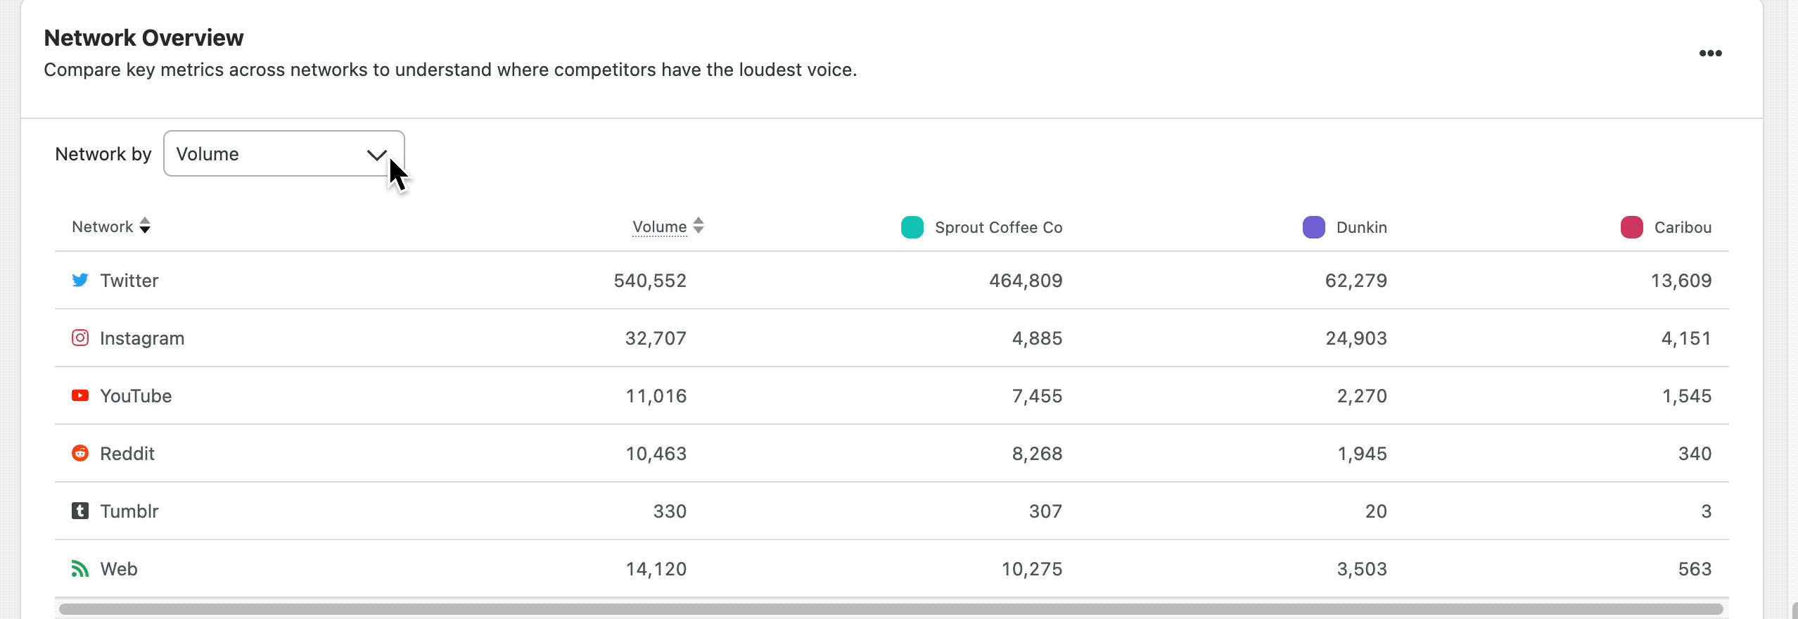Select the Twitter row label
This screenshot has width=1798, height=619.
tap(129, 281)
